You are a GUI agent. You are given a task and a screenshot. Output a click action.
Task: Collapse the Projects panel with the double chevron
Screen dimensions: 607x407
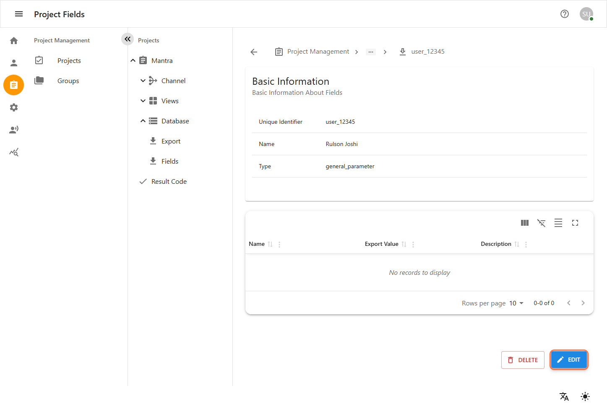tap(128, 39)
